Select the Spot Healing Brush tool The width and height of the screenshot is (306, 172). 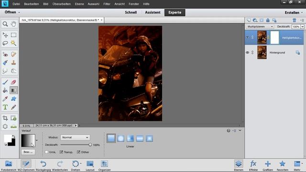[x=13, y=54]
